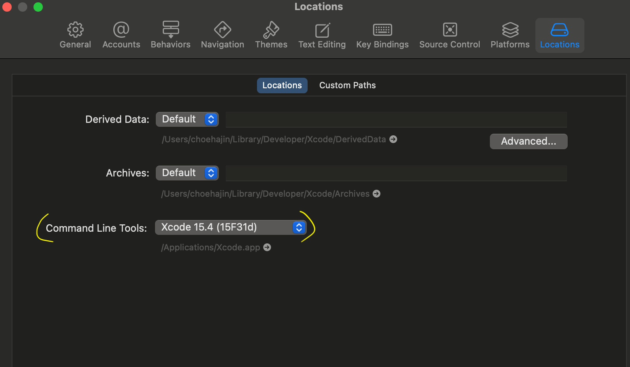
Task: Open the Source Control settings pane
Action: (450, 35)
